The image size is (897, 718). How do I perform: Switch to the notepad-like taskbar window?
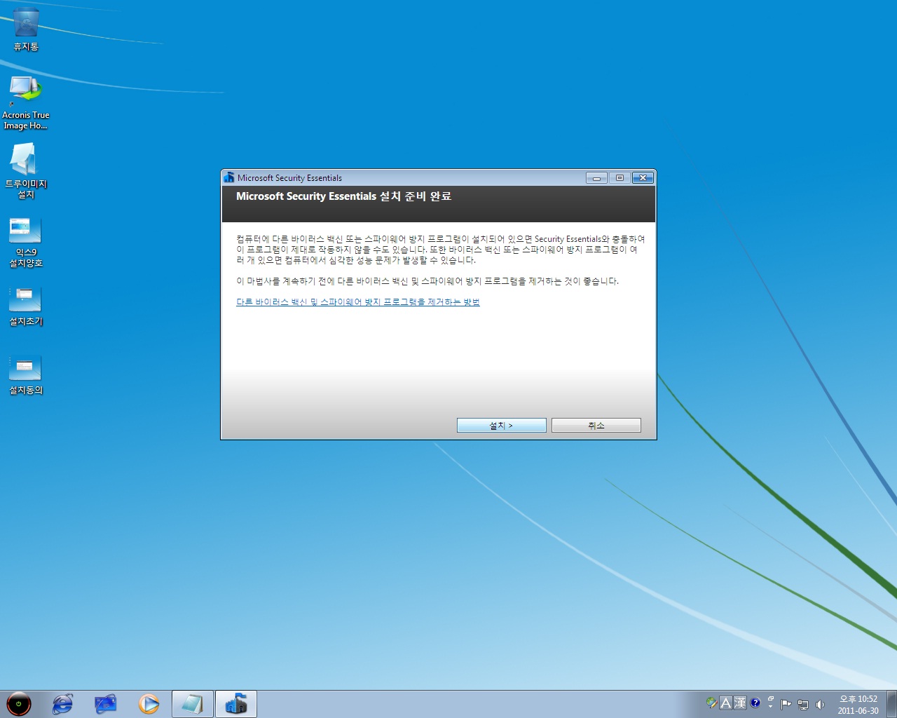point(192,704)
